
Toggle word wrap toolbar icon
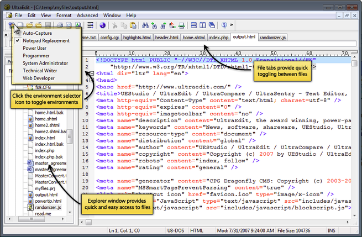91,25
